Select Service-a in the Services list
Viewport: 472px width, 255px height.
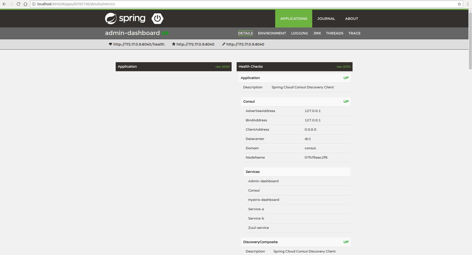(x=256, y=209)
